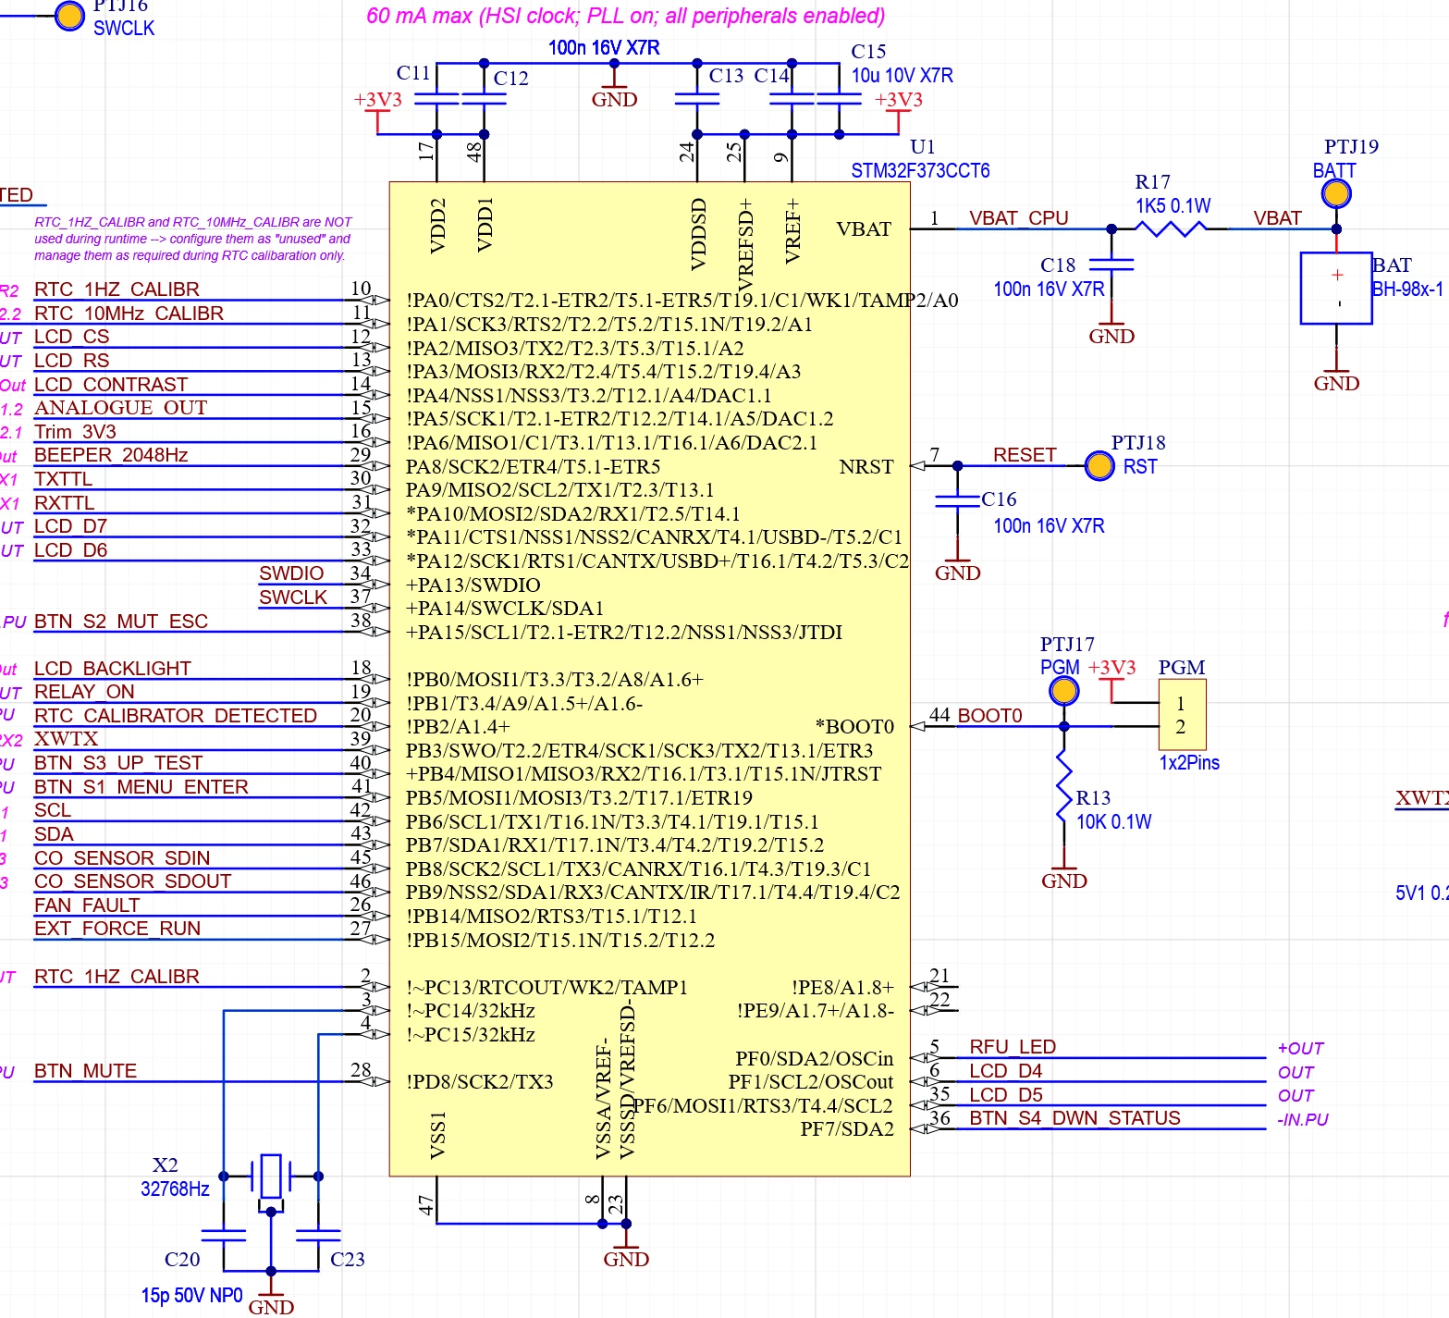Click the RTC calibration purple note text

[193, 239]
